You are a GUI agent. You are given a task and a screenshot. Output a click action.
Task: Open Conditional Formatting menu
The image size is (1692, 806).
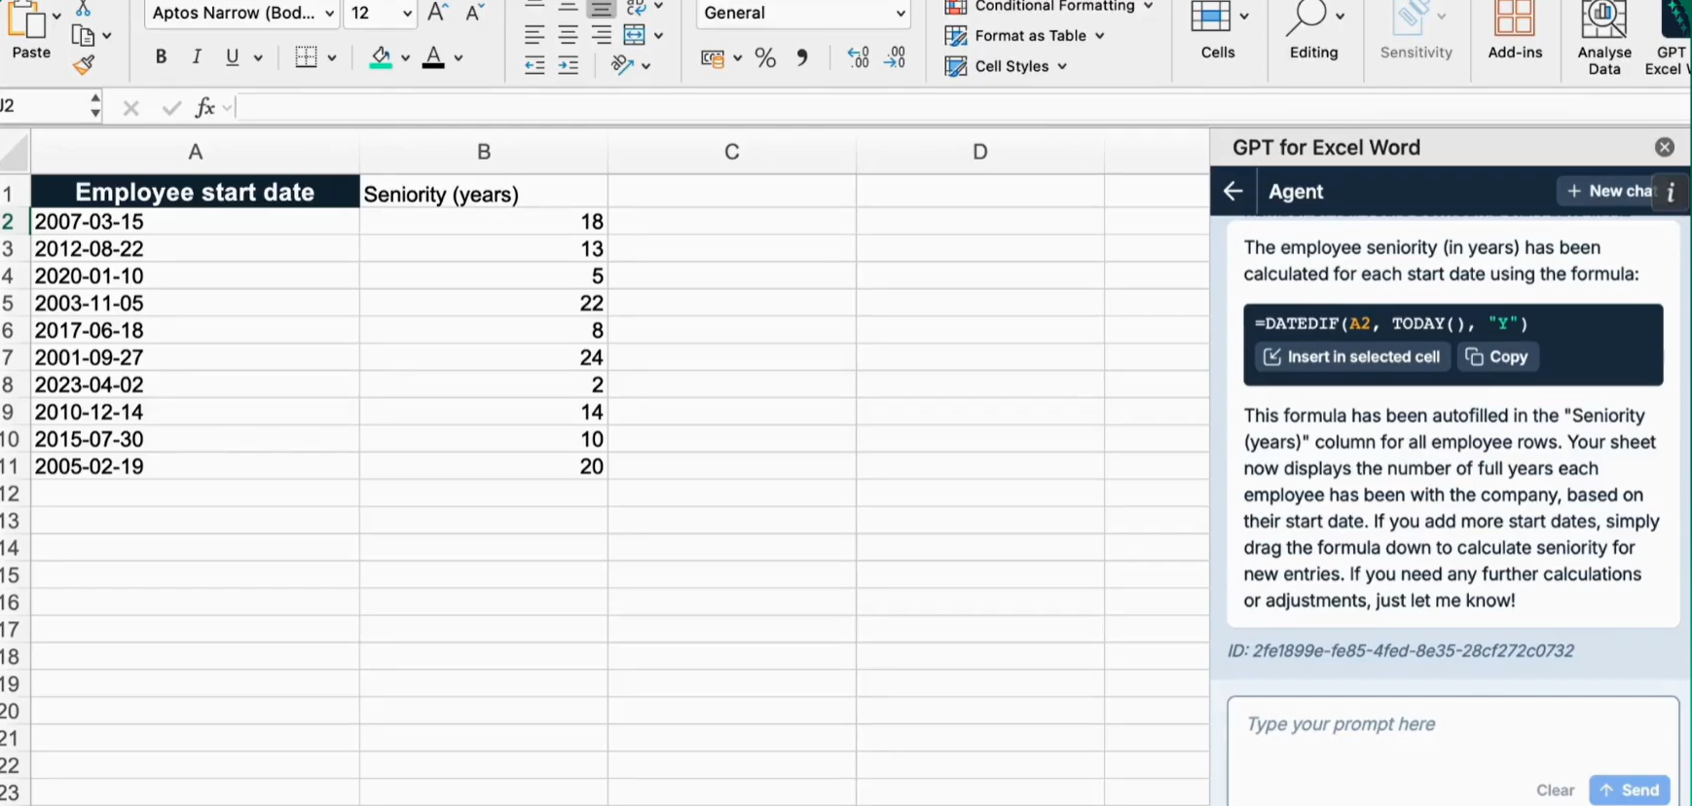[x=1049, y=7]
